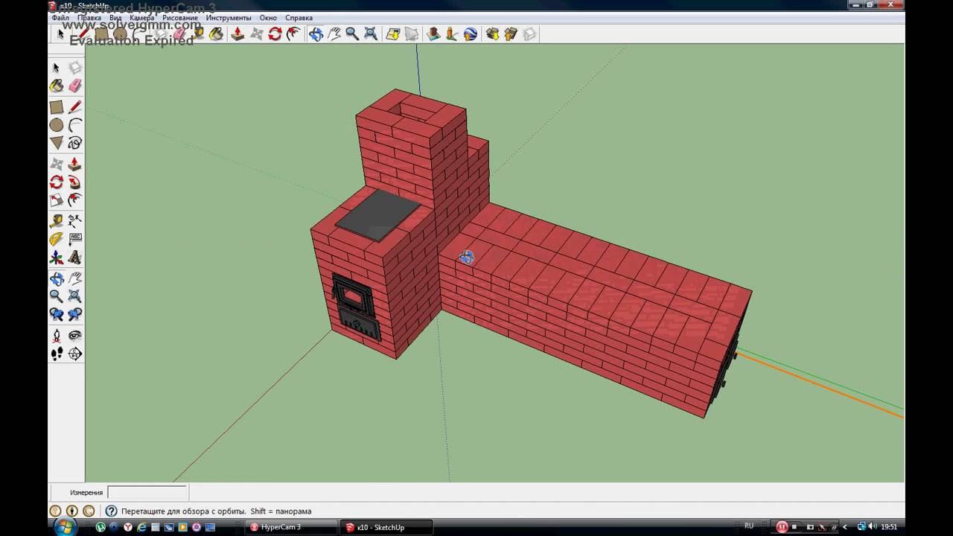Select the 3D Text tool
The height and width of the screenshot is (536, 953).
(75, 258)
